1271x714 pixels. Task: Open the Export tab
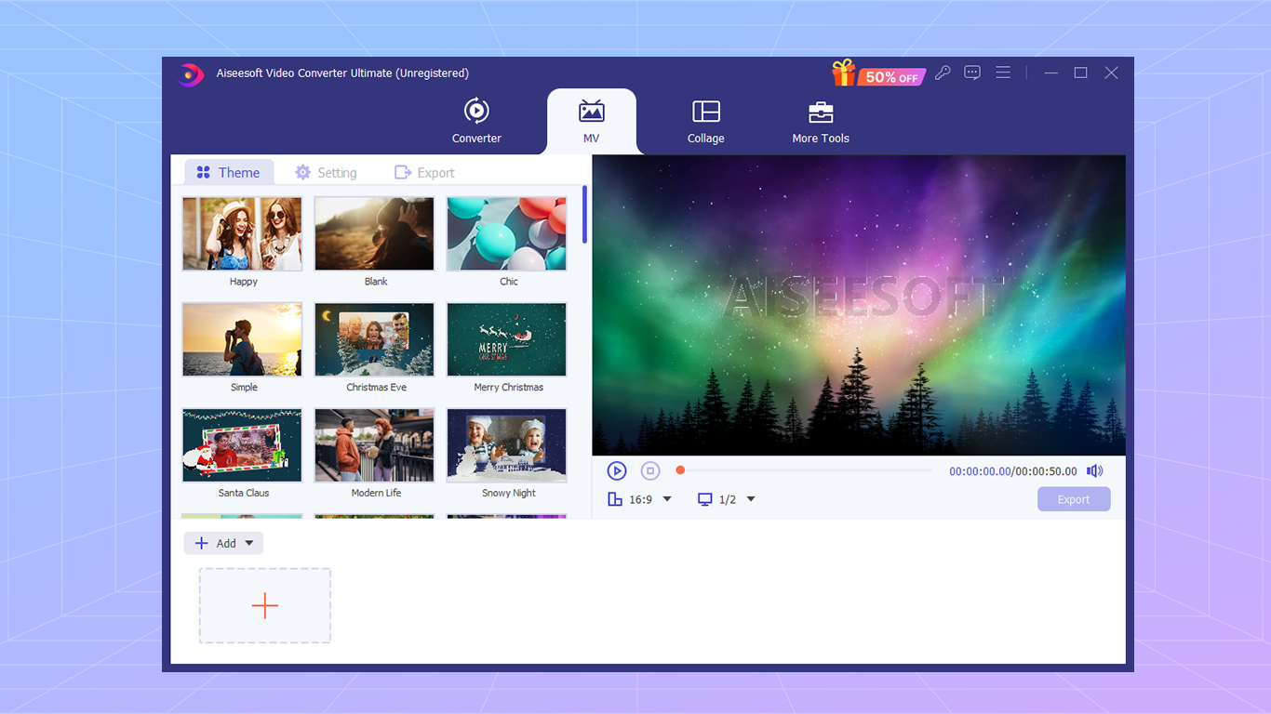pyautogui.click(x=424, y=172)
